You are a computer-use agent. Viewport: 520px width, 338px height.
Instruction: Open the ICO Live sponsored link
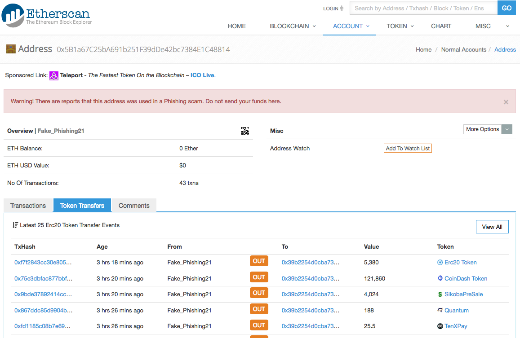pyautogui.click(x=203, y=75)
